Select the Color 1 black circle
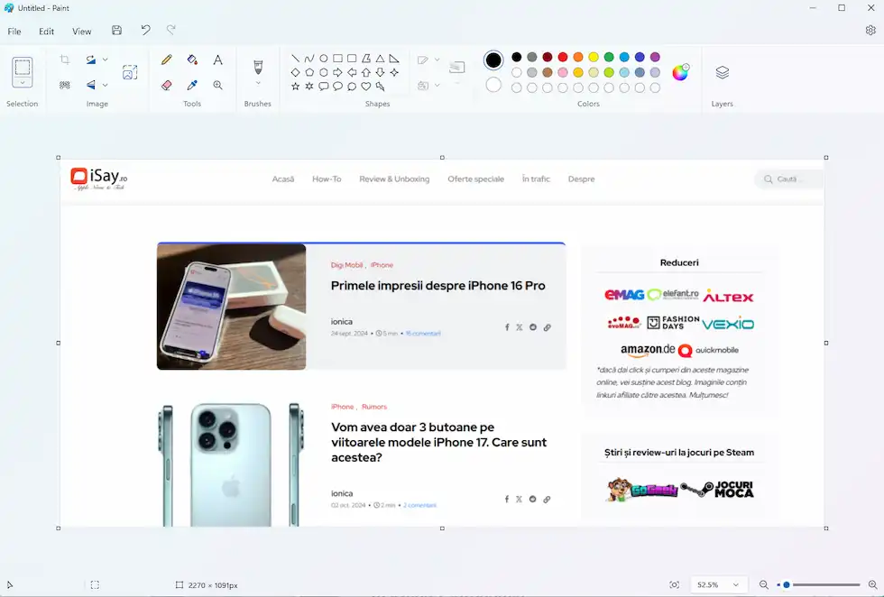 coord(493,60)
